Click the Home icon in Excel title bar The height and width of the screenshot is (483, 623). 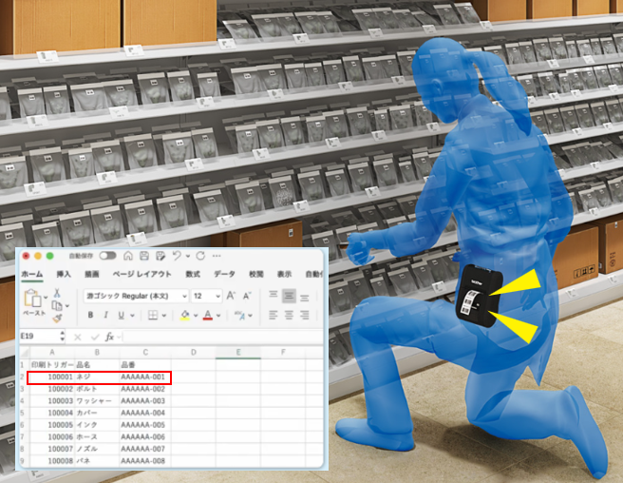click(128, 256)
